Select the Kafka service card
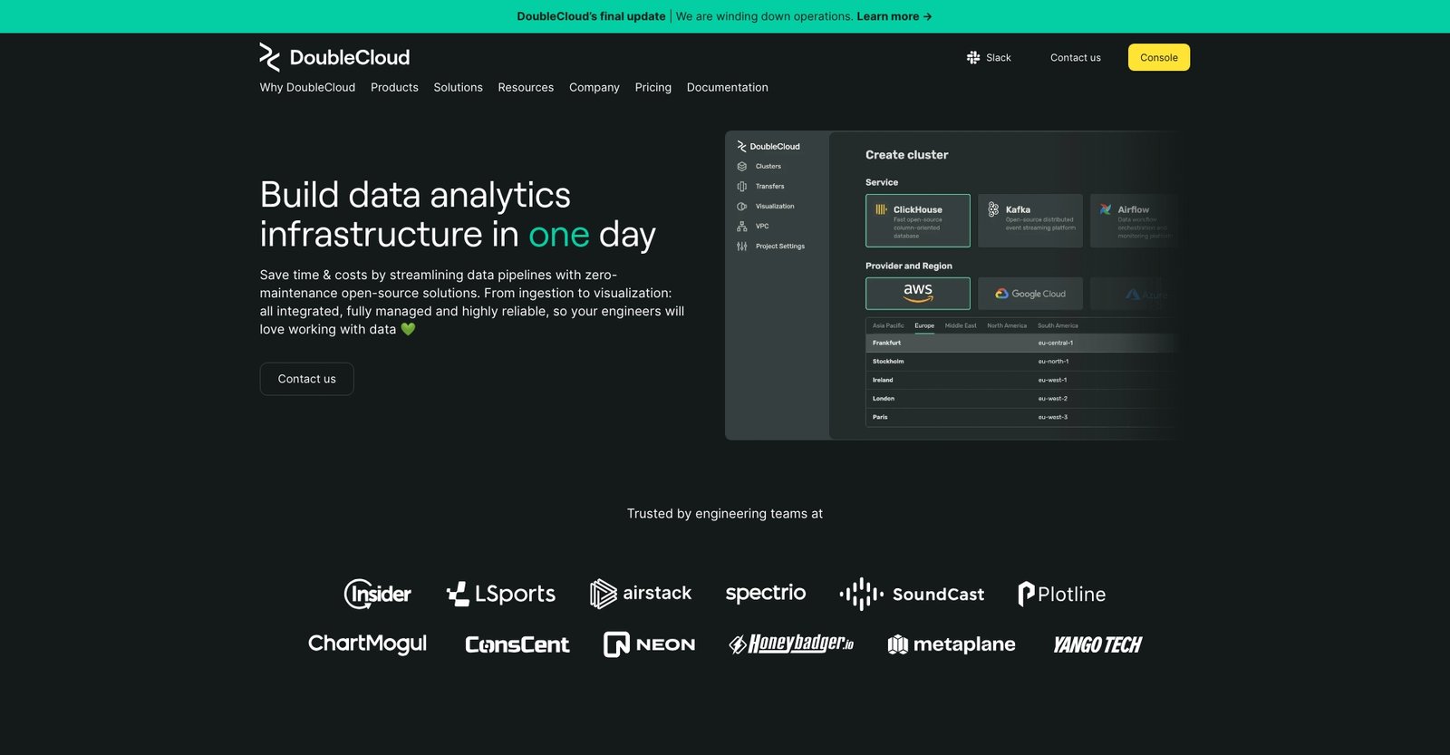 1030,220
